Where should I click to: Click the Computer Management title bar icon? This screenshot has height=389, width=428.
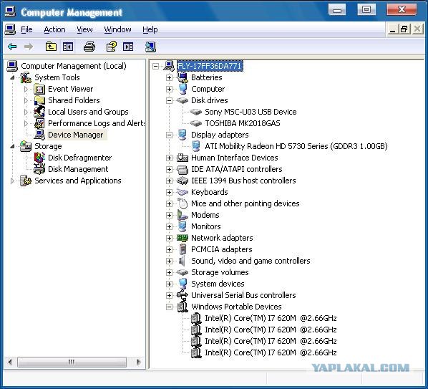coord(10,11)
